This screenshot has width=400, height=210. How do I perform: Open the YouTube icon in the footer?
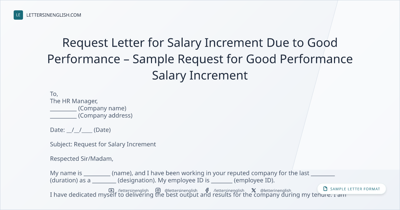111,190
